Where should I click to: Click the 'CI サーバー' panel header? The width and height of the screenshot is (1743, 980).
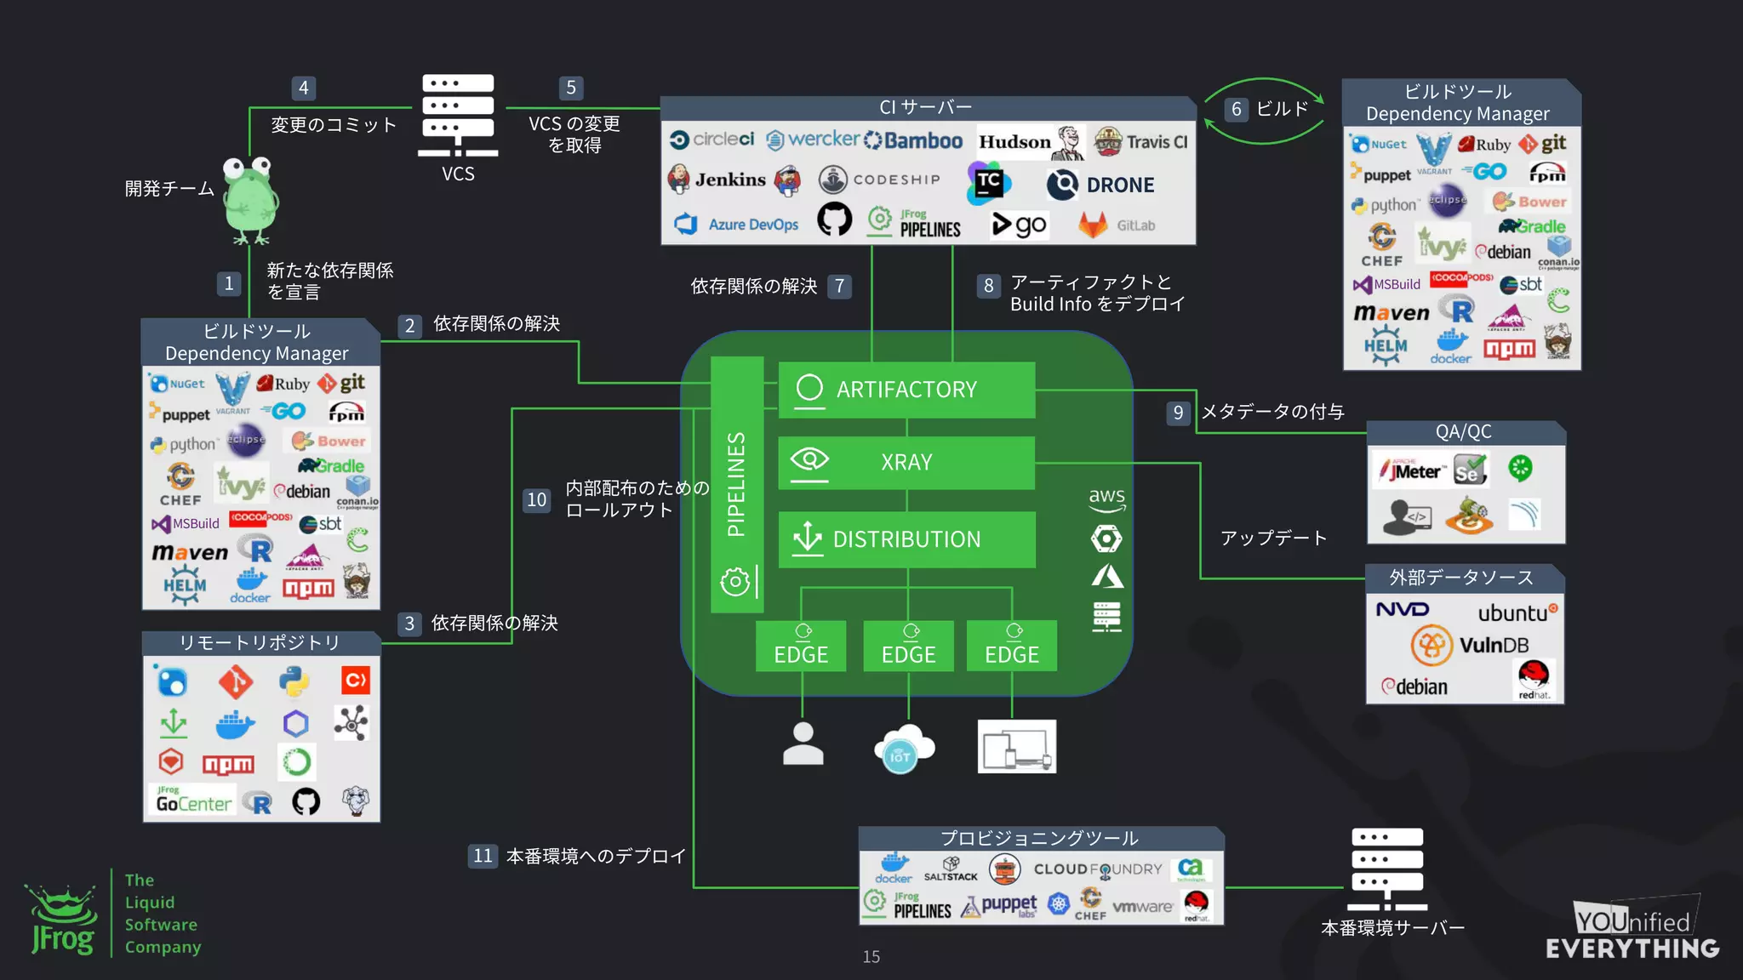point(928,107)
